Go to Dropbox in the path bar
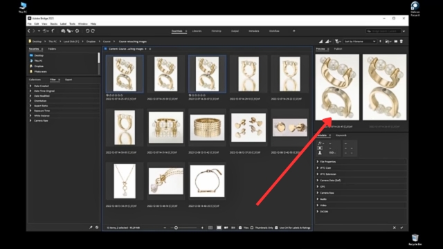 [x=91, y=41]
